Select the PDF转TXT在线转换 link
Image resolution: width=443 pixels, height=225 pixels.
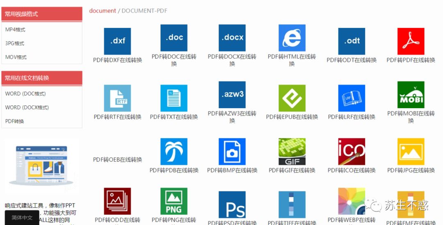click(174, 117)
